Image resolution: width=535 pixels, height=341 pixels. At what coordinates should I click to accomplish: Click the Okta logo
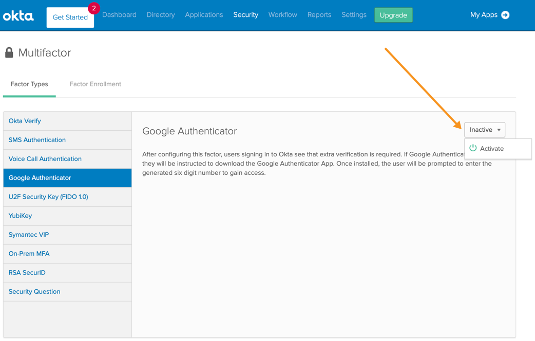(18, 15)
